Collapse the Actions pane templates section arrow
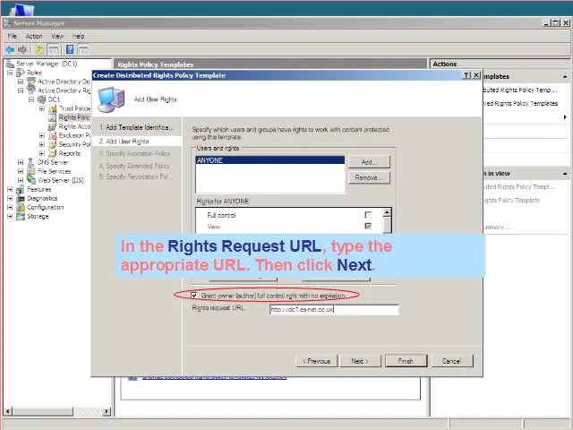Screen dimensions: 573x430 [x=565, y=77]
